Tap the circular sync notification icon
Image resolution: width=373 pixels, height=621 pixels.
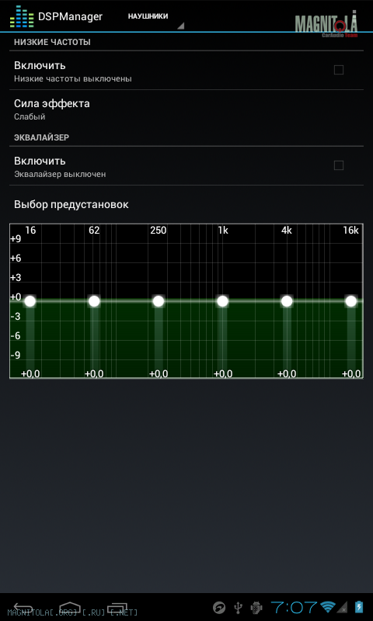pyautogui.click(x=219, y=607)
